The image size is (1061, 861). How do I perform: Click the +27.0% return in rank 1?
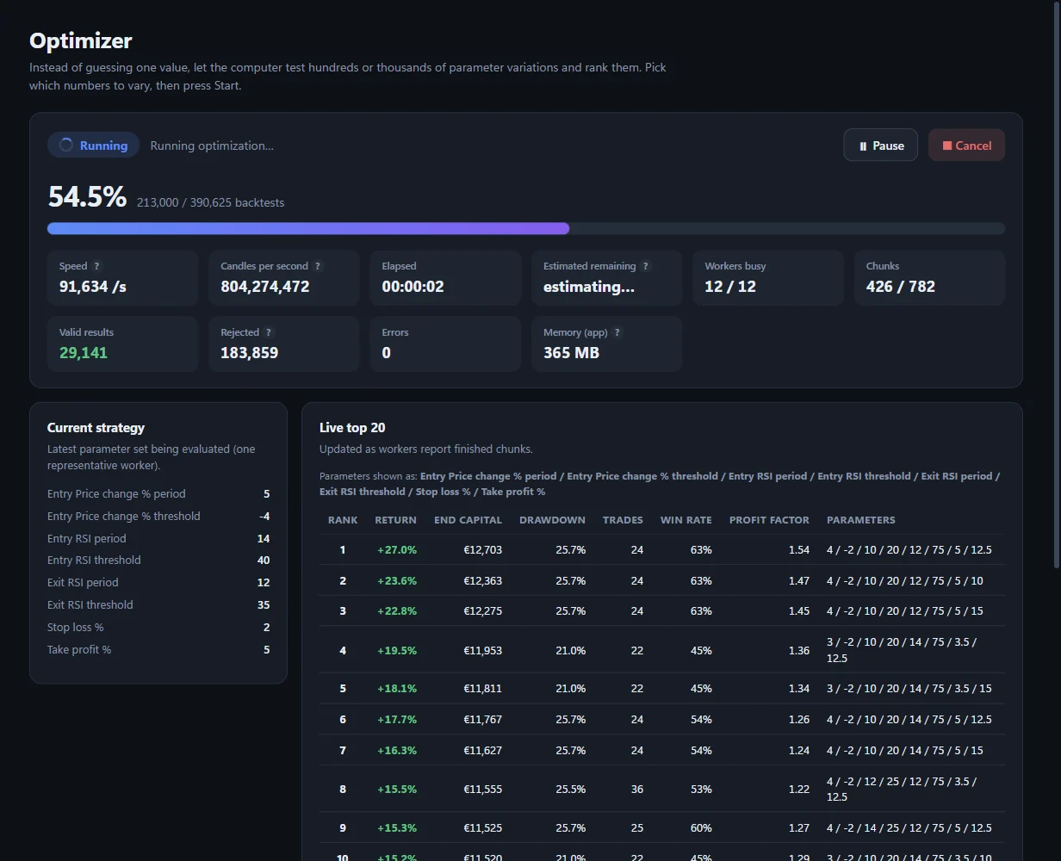point(397,549)
